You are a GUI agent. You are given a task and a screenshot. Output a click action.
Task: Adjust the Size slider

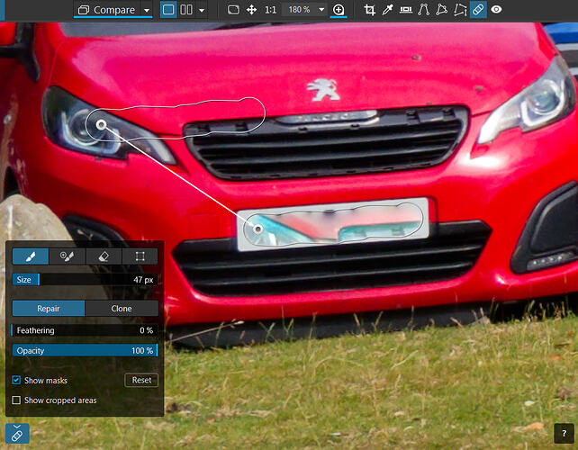coord(86,279)
